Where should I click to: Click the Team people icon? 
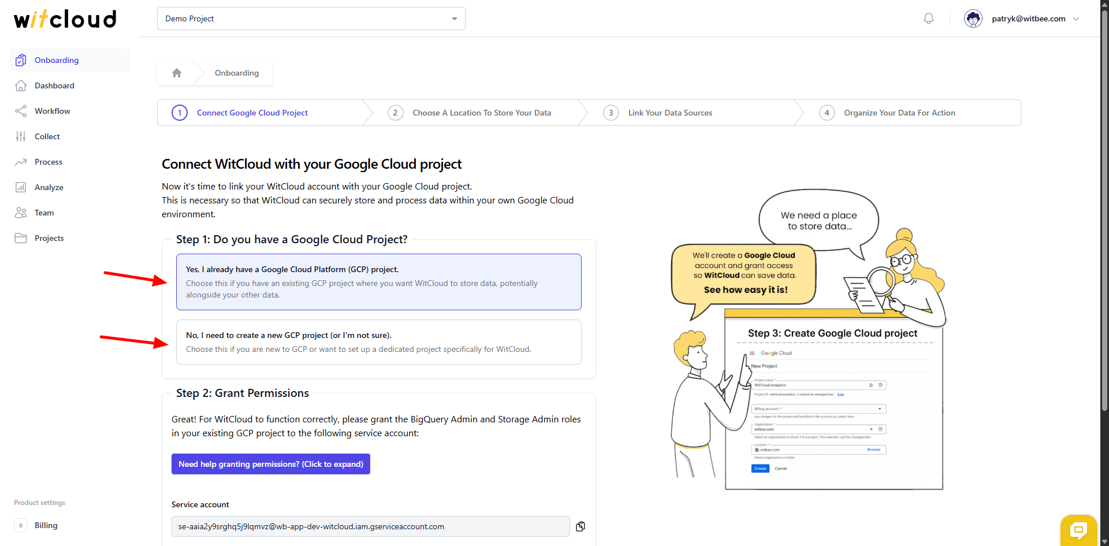pyautogui.click(x=21, y=213)
